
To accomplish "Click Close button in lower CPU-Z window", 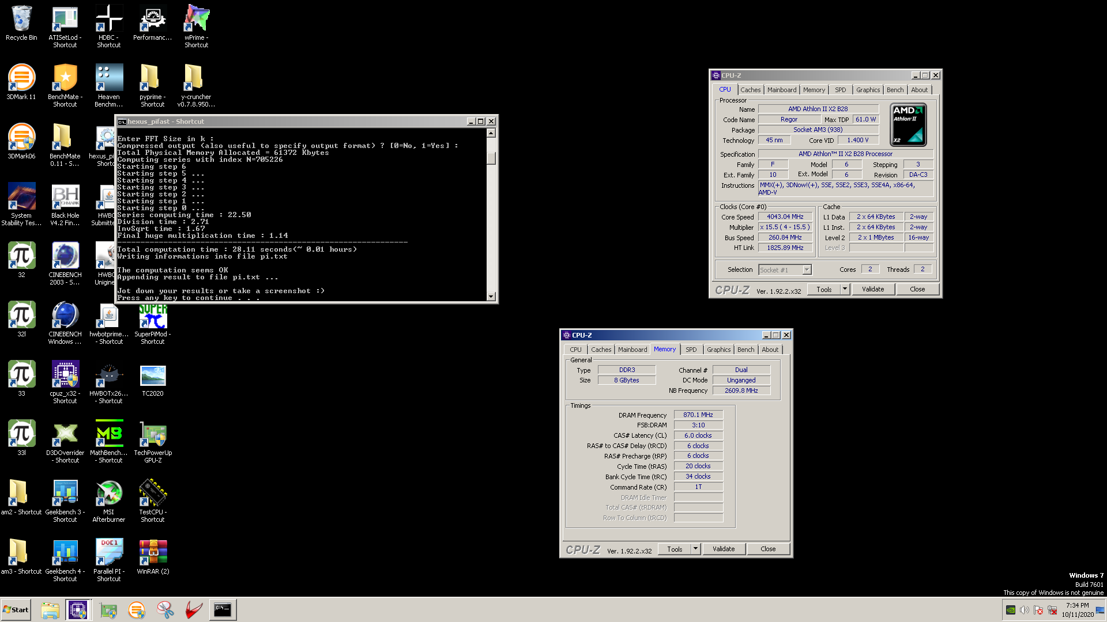I will click(x=768, y=549).
